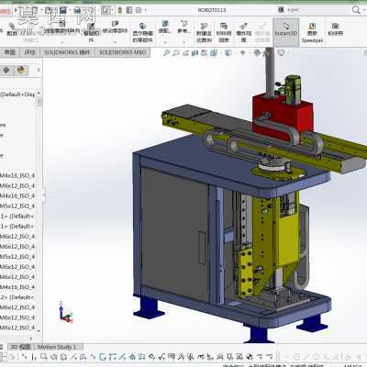Open View Settings monitor icon dropdown
The image size is (367, 367).
click(x=282, y=53)
